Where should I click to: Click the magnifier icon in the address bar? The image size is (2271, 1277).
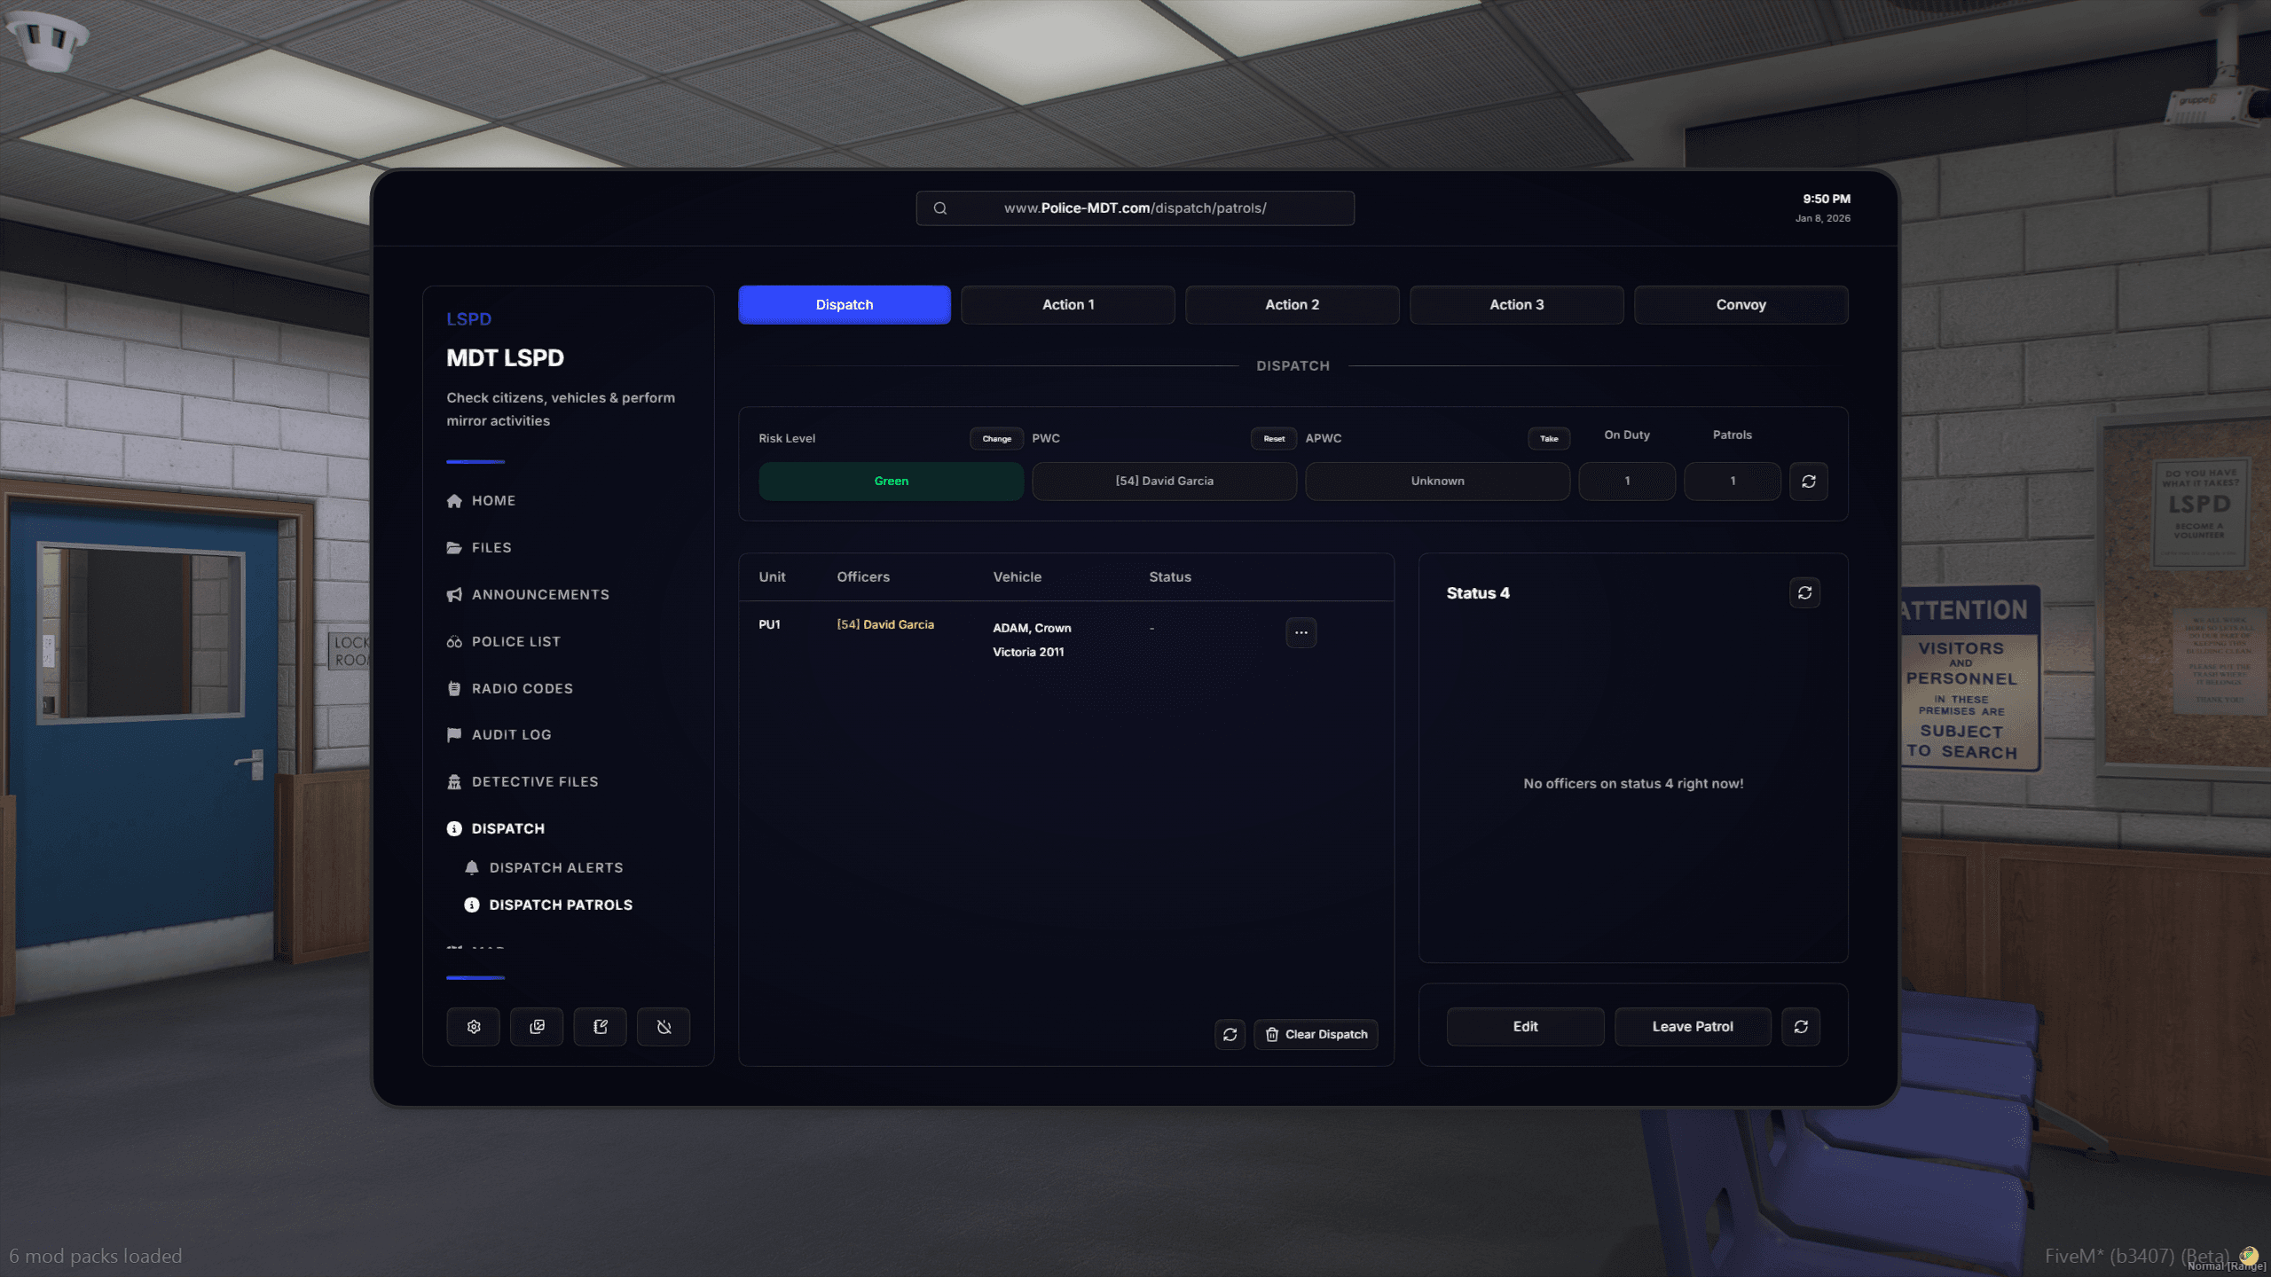(940, 208)
